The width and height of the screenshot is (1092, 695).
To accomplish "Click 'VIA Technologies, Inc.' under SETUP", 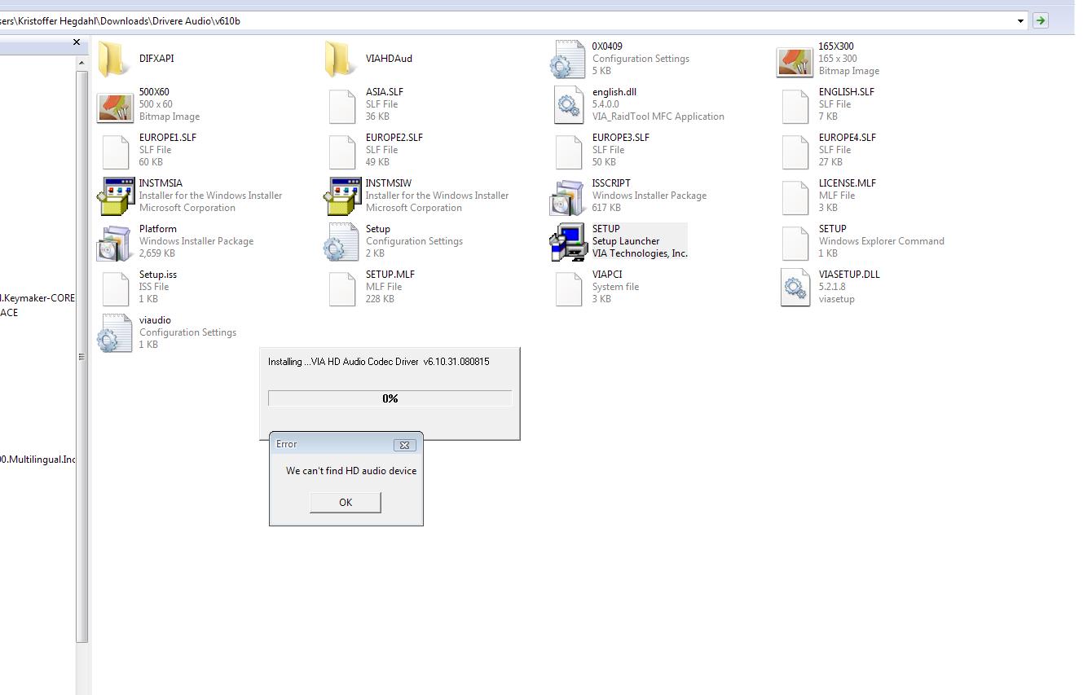I will tap(640, 253).
